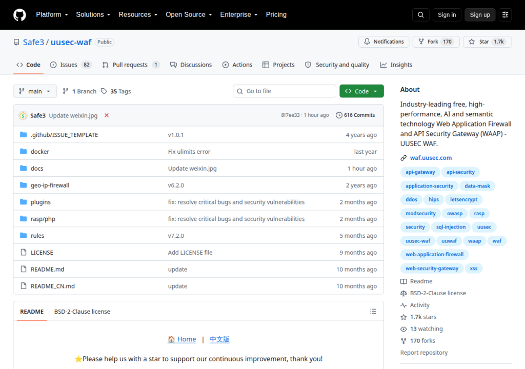Open the Safe3 owner link in breadcrumb

tap(33, 42)
